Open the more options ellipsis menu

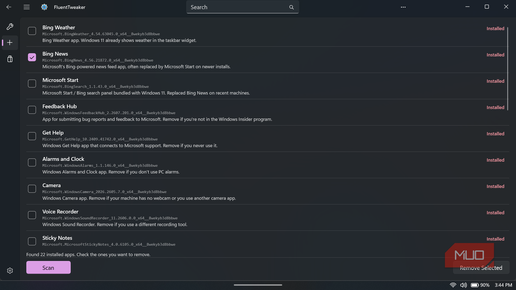click(403, 7)
